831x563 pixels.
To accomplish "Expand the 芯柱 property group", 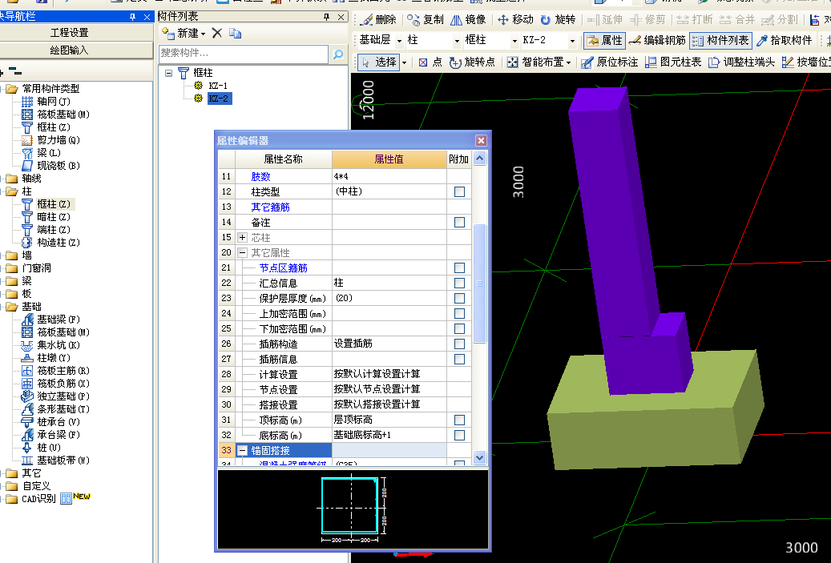I will 242,237.
